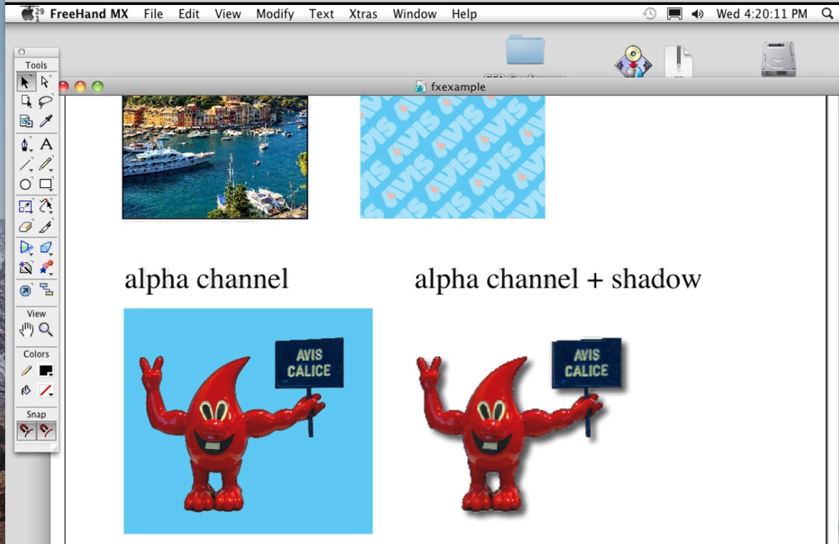Viewport: 839px width, 544px height.
Task: Click the "alpha channel" text label
Action: point(207,279)
